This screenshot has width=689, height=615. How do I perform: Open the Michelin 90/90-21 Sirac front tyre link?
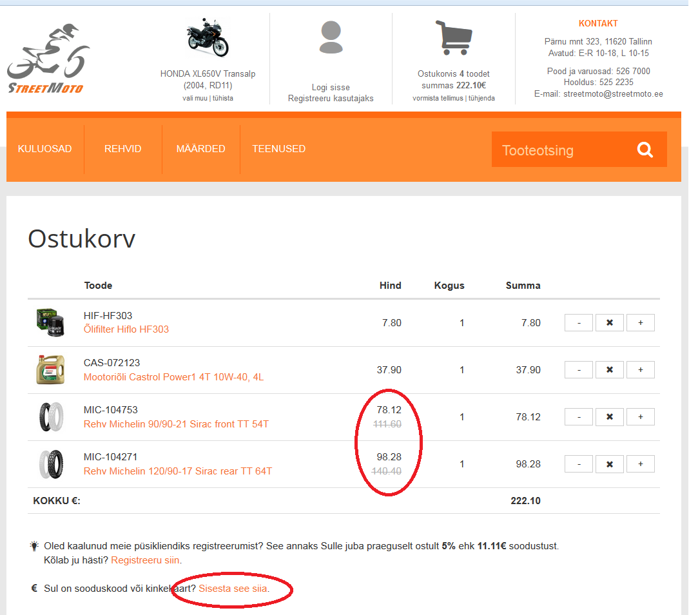(176, 424)
